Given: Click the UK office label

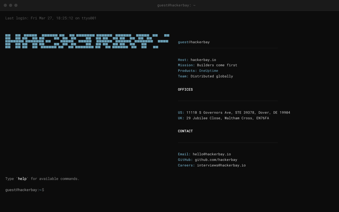Looking at the screenshot, I should [181, 118].
